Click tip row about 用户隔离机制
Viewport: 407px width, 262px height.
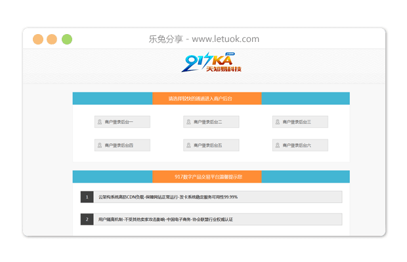pyautogui.click(x=211, y=219)
